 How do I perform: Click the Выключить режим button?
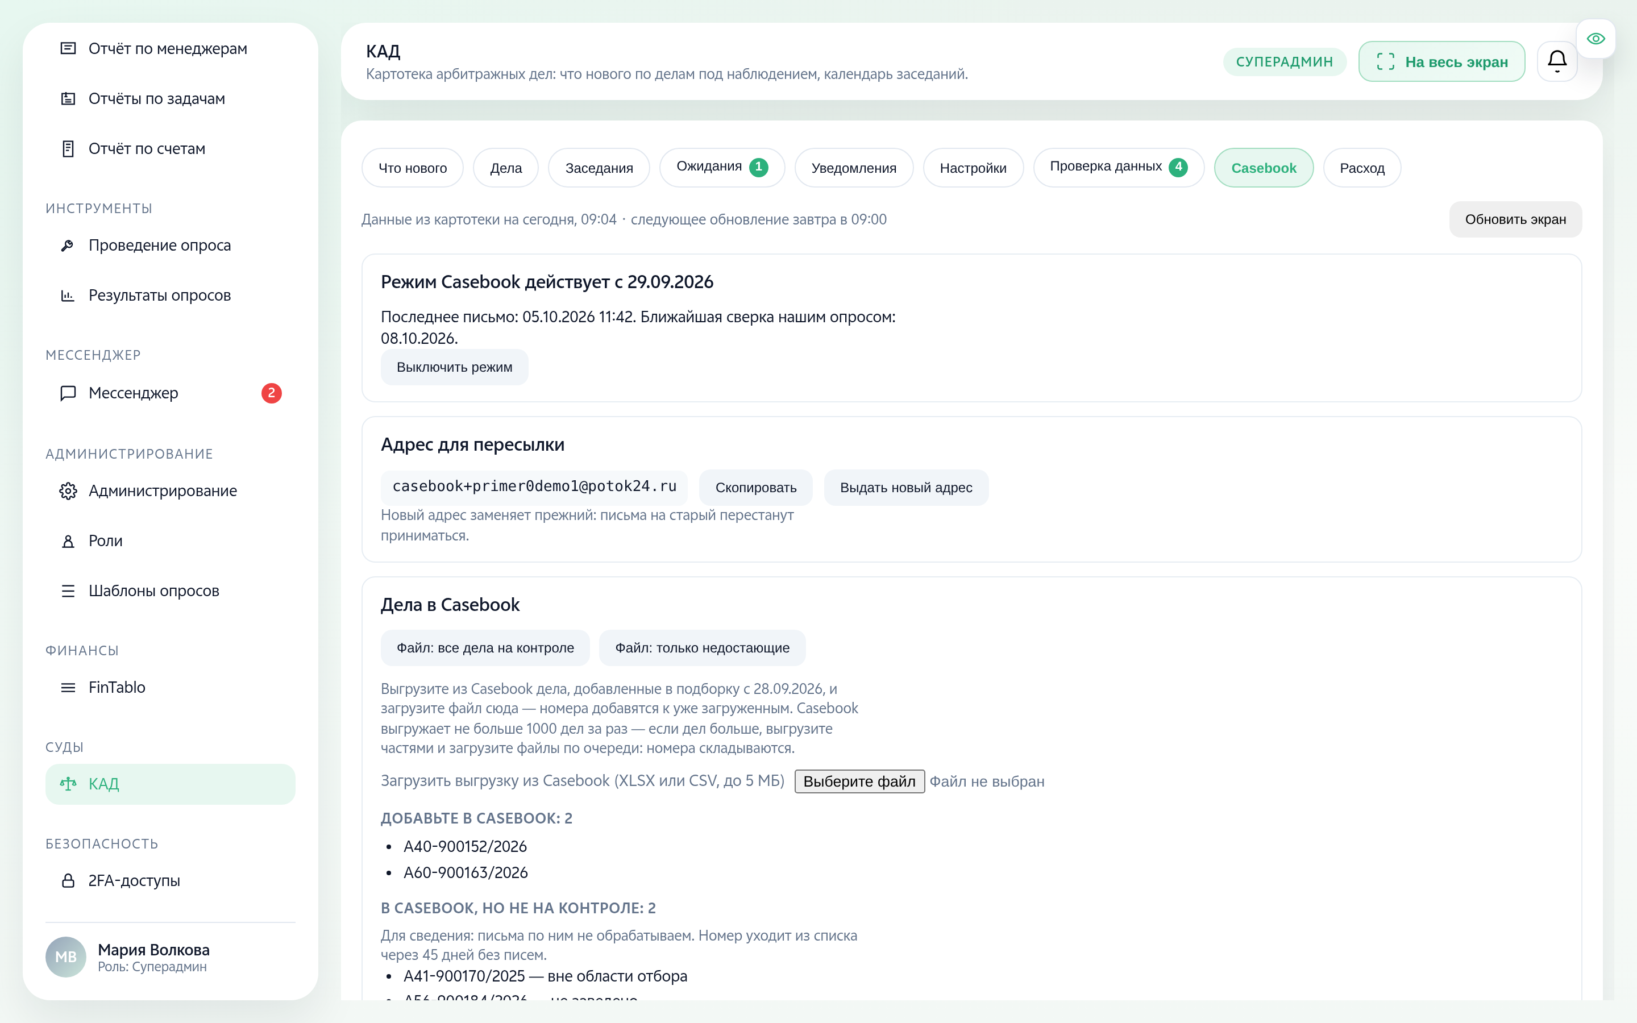[454, 367]
